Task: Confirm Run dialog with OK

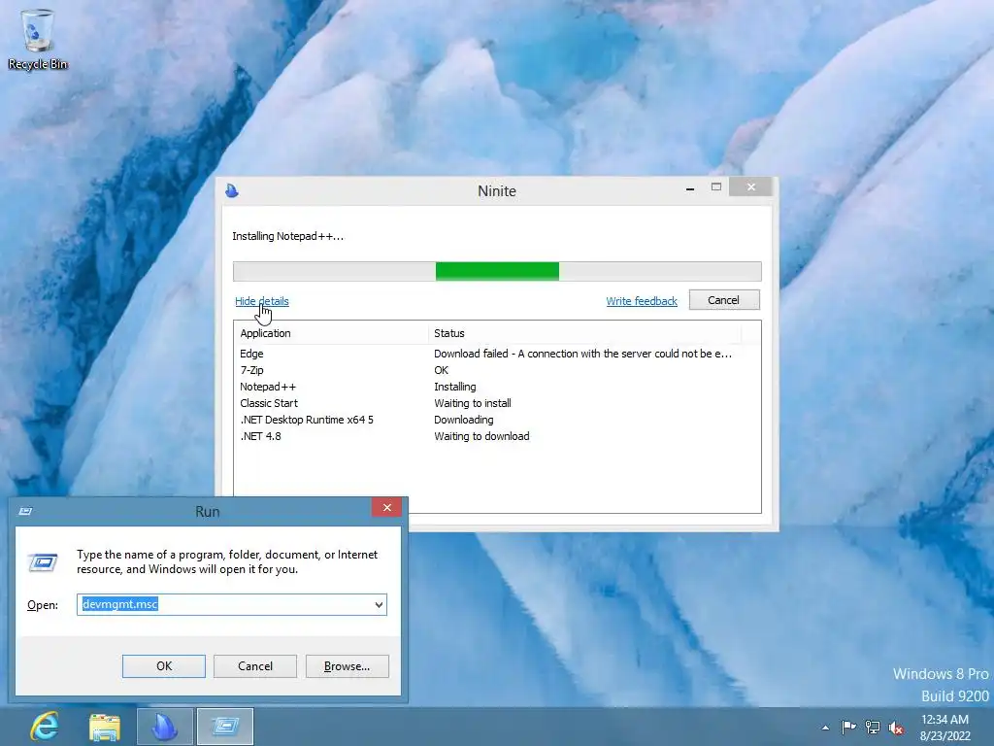Action: (163, 666)
